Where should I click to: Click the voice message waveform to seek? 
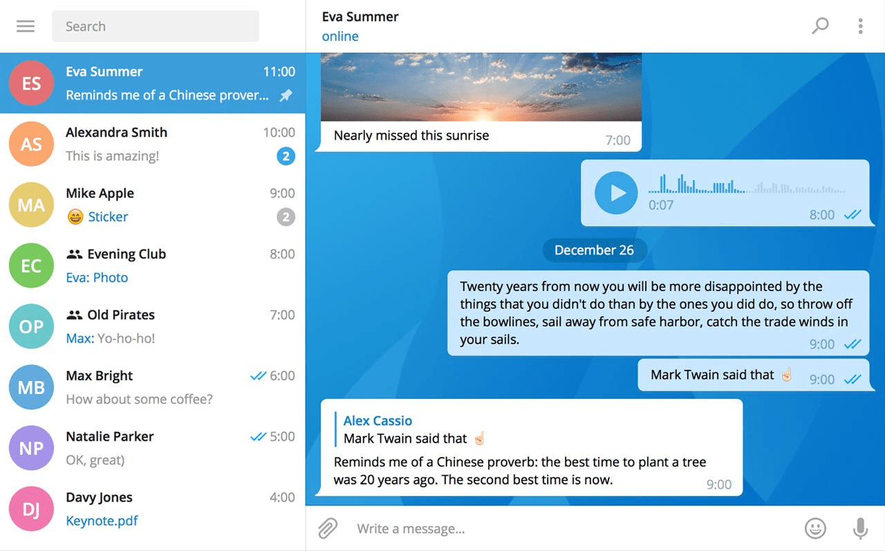747,187
